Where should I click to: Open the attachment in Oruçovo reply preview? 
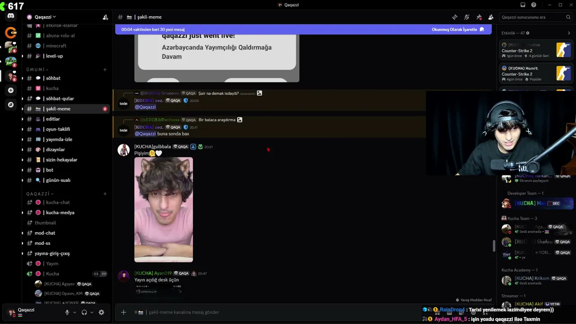[x=259, y=93]
